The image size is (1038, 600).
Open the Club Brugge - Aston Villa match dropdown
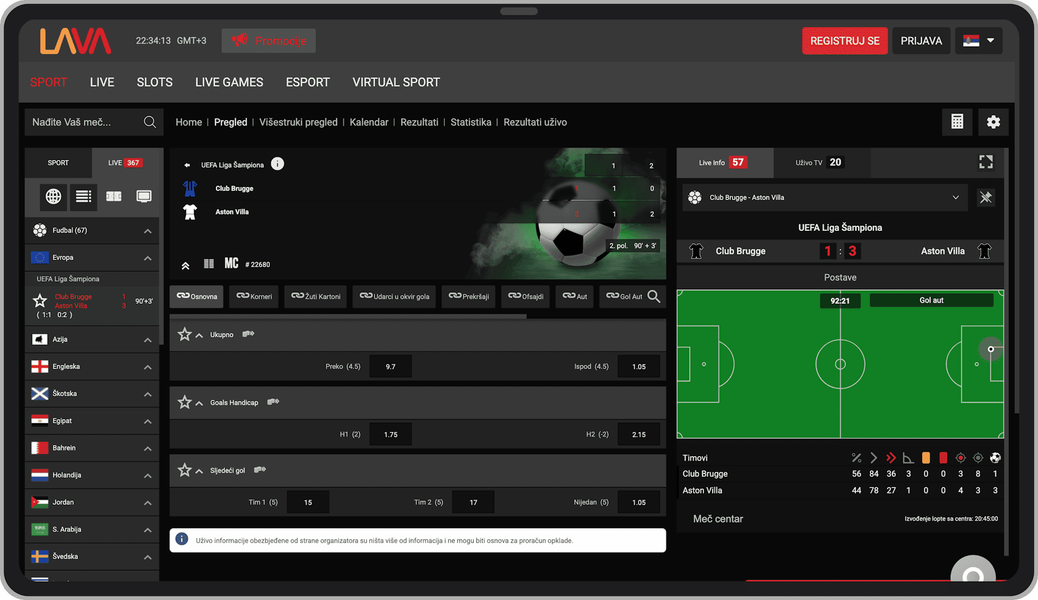(x=825, y=197)
